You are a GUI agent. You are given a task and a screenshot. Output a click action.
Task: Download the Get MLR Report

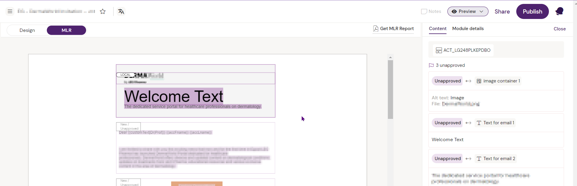[393, 29]
